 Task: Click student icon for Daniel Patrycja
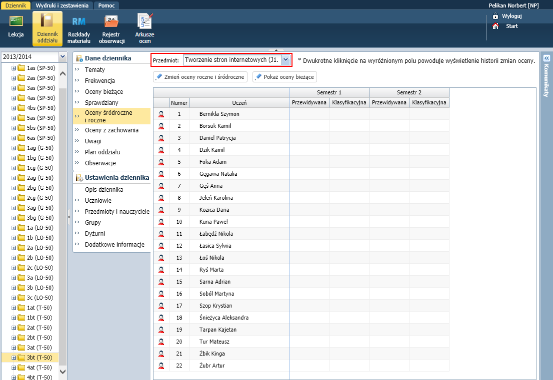pyautogui.click(x=161, y=138)
